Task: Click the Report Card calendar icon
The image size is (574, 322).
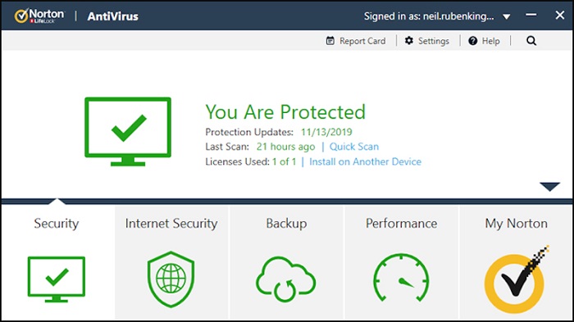Action: 330,41
